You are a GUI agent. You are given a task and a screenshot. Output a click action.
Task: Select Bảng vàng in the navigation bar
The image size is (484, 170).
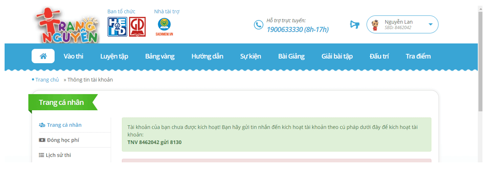tap(160, 56)
